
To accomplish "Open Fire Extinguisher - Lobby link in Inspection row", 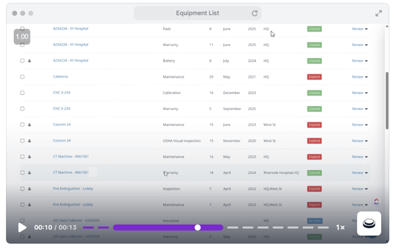I will (73, 188).
